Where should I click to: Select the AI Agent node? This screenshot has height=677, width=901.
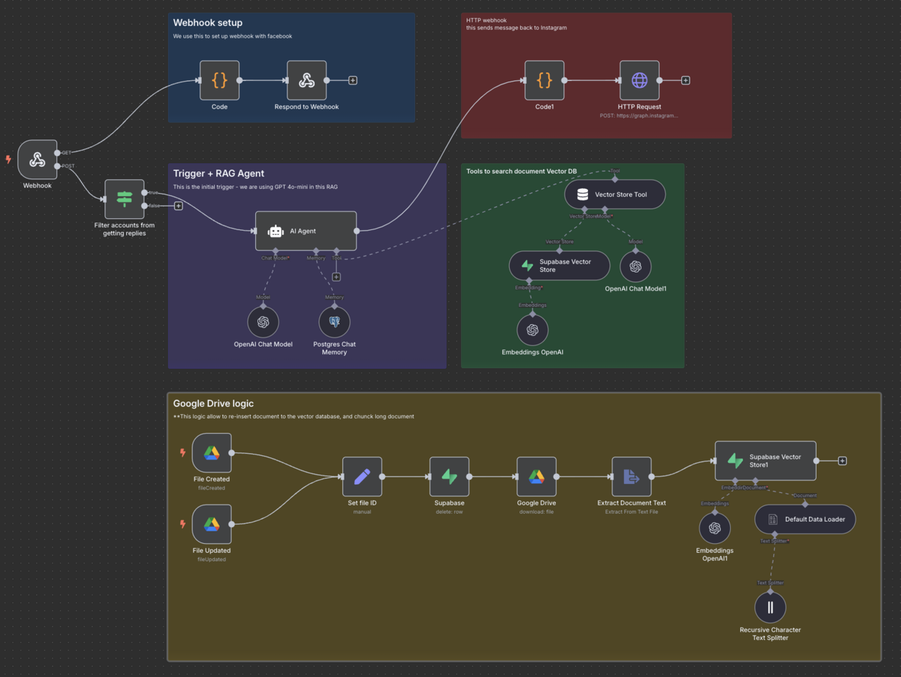coord(305,231)
